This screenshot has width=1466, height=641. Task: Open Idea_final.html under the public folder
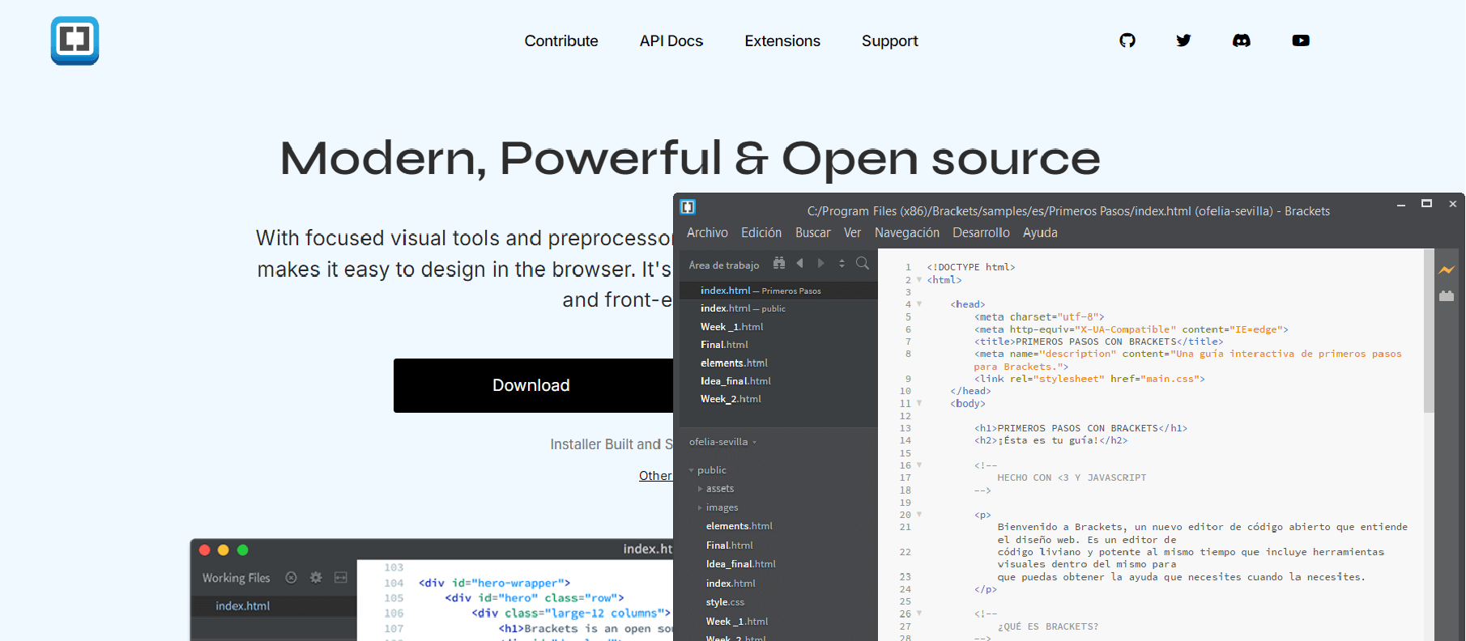741,564
